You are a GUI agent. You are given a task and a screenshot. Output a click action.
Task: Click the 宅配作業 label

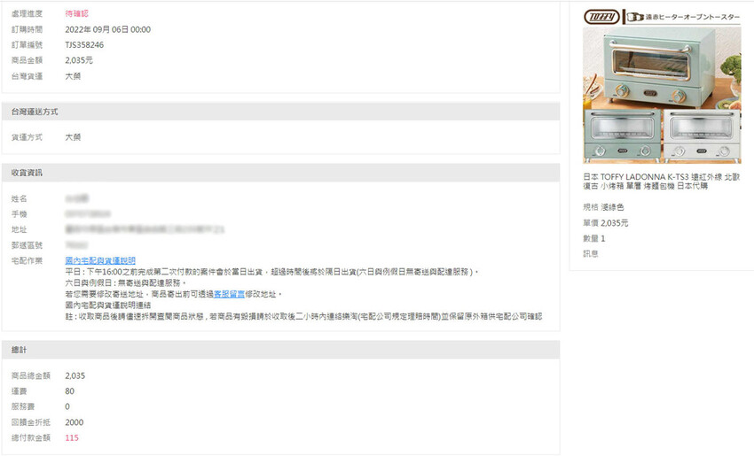[27, 260]
